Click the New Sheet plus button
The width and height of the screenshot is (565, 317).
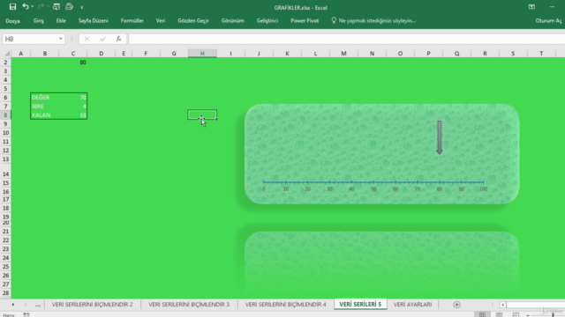coord(456,305)
